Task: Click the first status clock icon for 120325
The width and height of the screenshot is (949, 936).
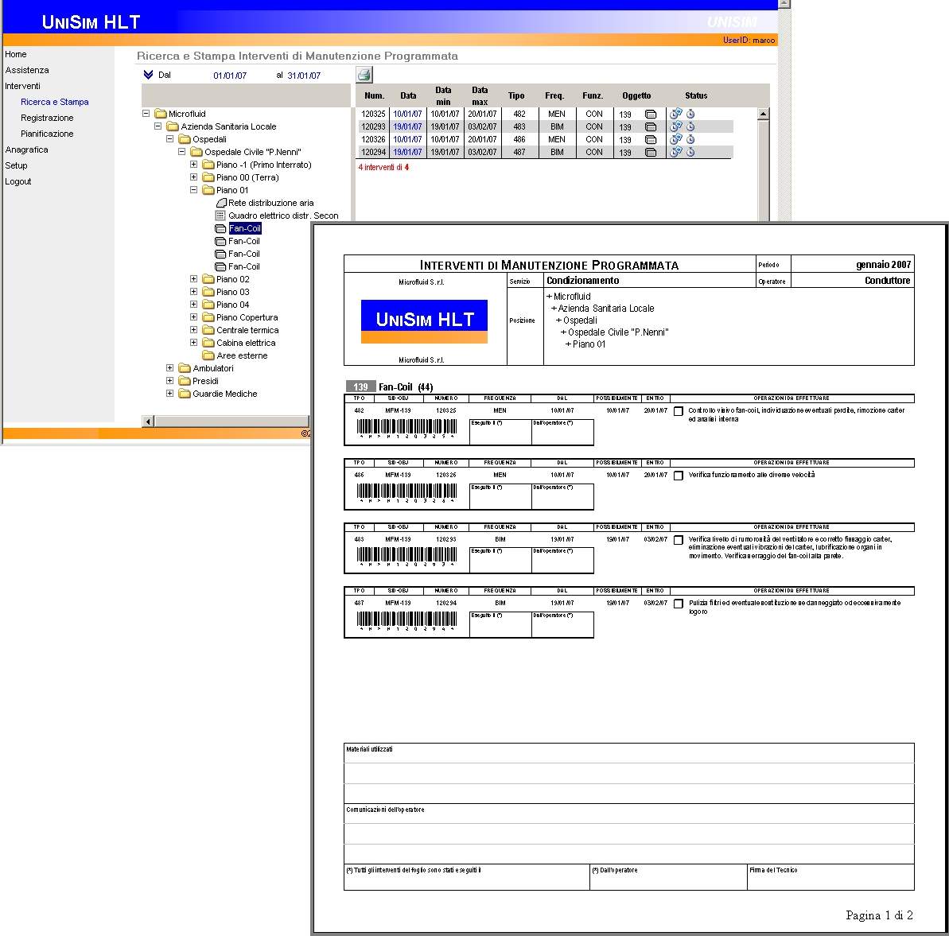Action: click(x=675, y=113)
